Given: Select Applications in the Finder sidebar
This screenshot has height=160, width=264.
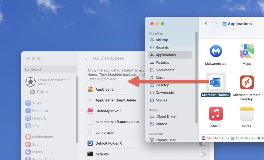Looking at the screenshot, I should click(170, 55).
